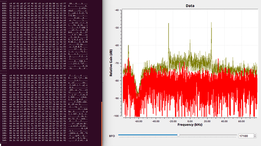Viewport: 261px width, 146px height.
Task: Click terminal hex row starting '3a b8 b2 7b'
Action: coord(45,95)
